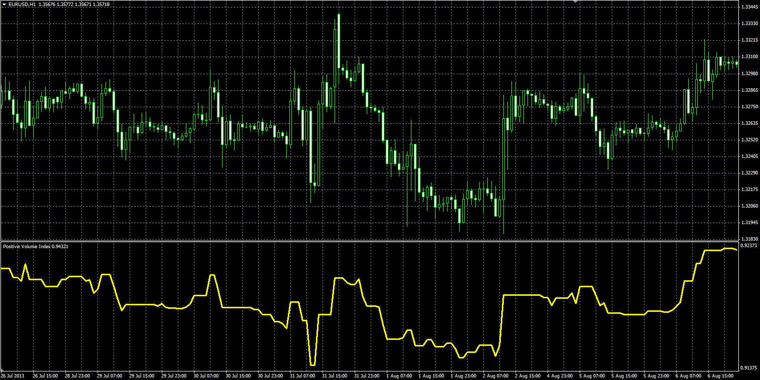Select the 29 Jul 07:00 time label
The width and height of the screenshot is (760, 380).
point(109,375)
